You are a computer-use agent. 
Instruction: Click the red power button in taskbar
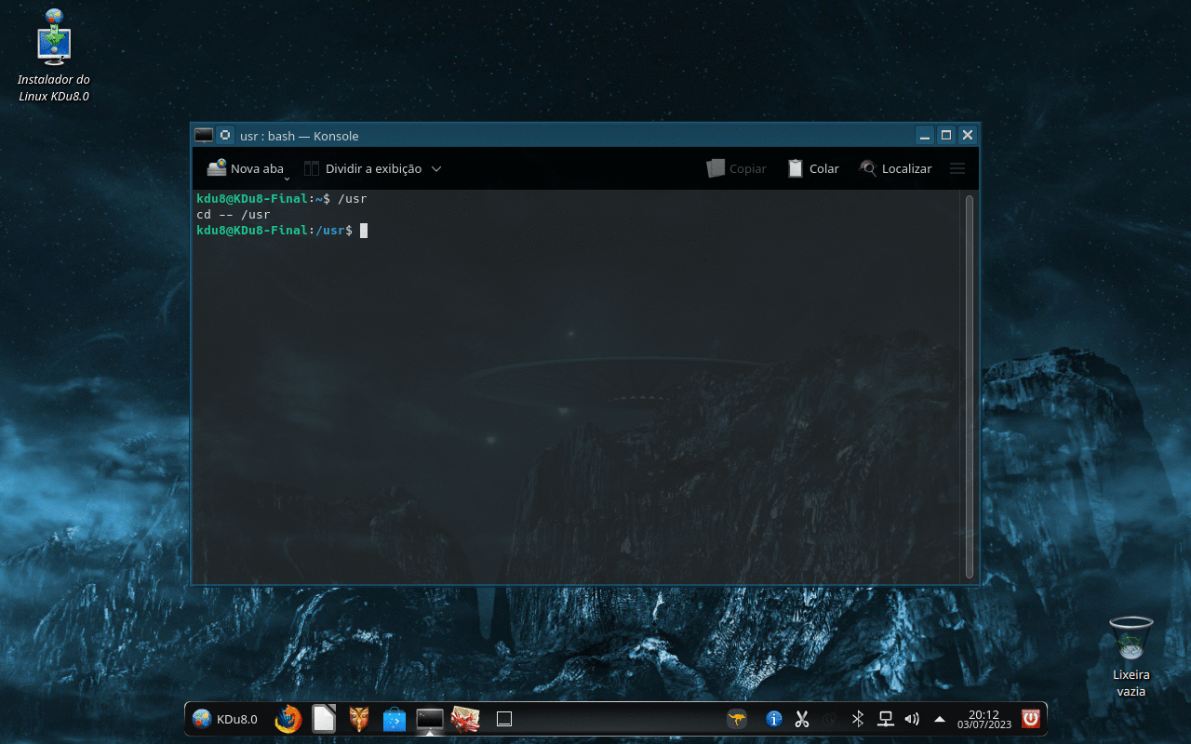pyautogui.click(x=1031, y=719)
